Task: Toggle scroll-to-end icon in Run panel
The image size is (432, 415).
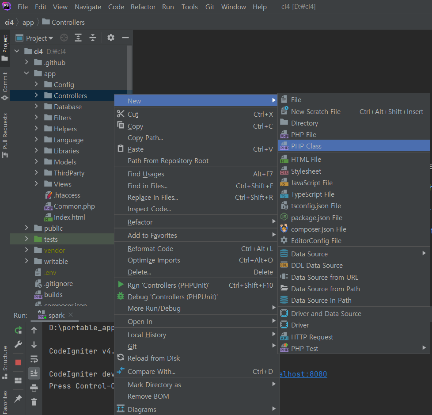Action: [34, 373]
